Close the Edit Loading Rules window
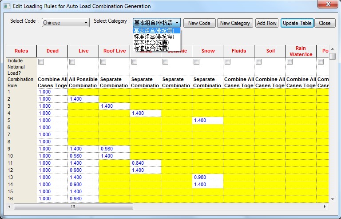Viewport: 341px width, 219px height. (329, 5)
